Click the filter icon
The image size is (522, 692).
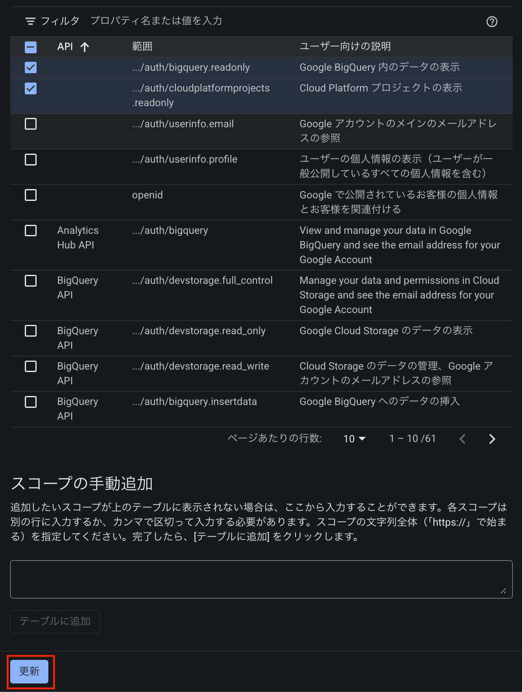(30, 21)
